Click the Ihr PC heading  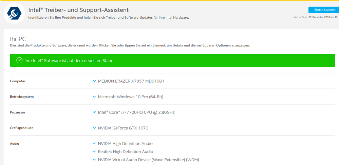pyautogui.click(x=18, y=39)
